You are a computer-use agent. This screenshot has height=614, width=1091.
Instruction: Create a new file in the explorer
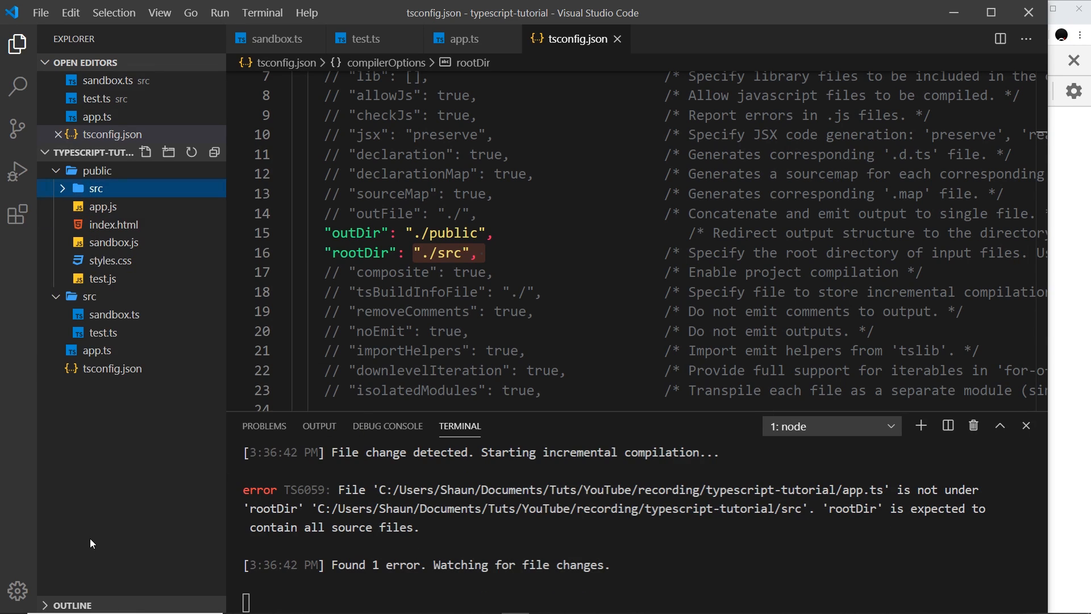click(146, 152)
